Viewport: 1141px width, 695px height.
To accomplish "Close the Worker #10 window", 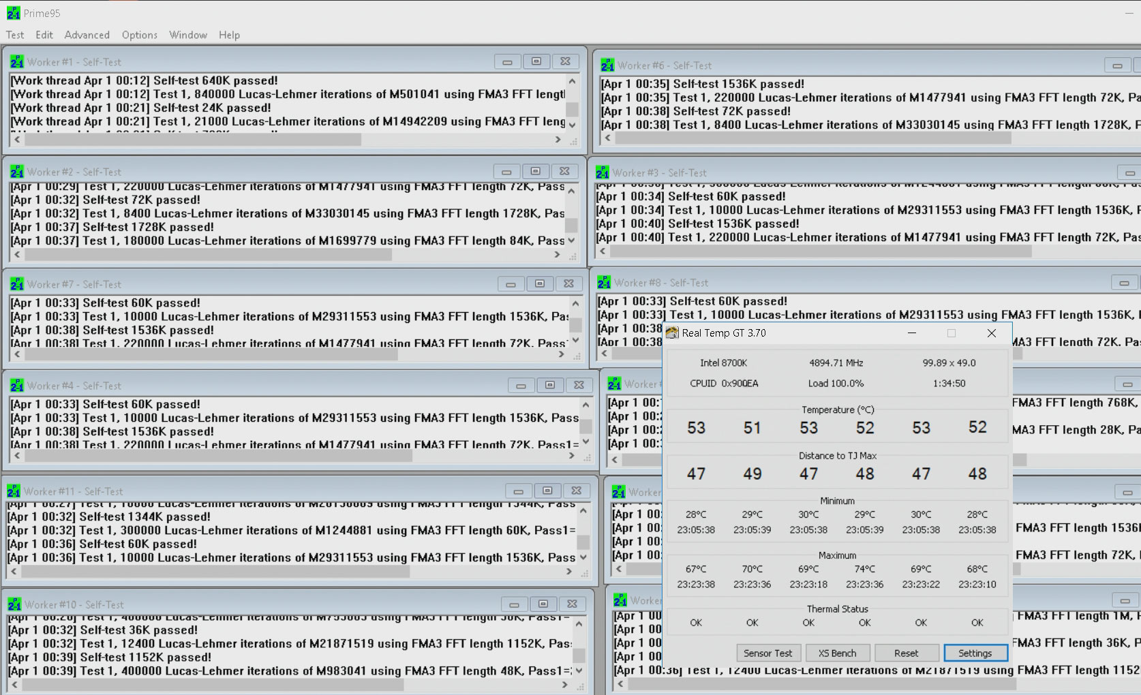I will coord(572,604).
